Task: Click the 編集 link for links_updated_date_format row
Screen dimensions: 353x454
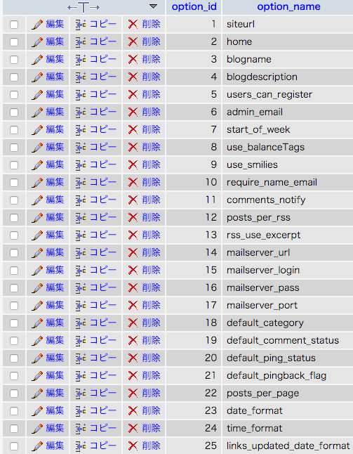Action: (55, 446)
